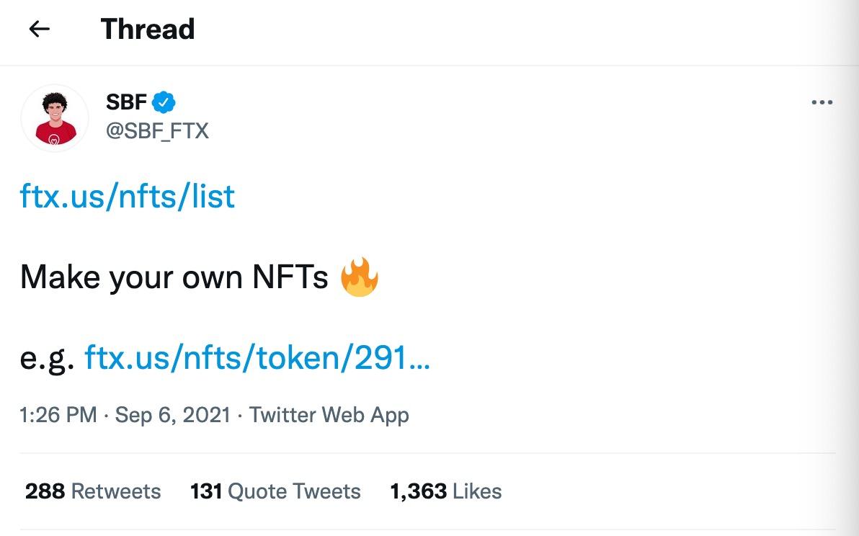View the 1,363 Likes list

click(445, 491)
